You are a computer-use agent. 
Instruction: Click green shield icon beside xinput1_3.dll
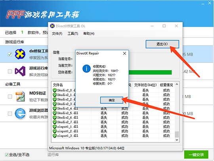click(x=55, y=136)
